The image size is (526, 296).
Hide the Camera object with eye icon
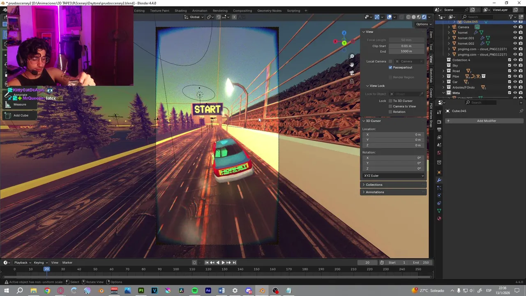(x=515, y=27)
